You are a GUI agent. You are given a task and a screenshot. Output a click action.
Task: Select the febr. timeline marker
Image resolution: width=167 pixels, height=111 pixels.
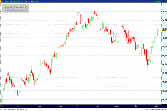(98, 106)
